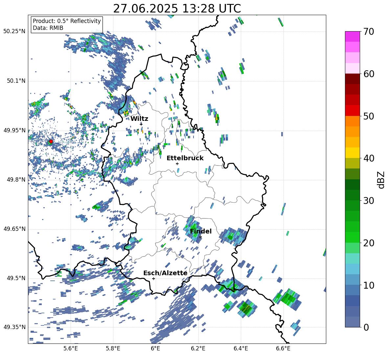Click the Product: 0.5° Reflectivity text
The height and width of the screenshot is (355, 389).
click(x=67, y=21)
